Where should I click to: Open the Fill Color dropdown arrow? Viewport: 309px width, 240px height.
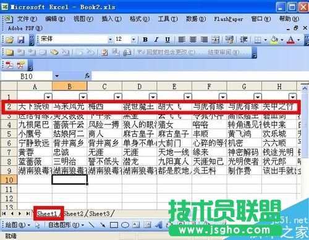pos(282,40)
